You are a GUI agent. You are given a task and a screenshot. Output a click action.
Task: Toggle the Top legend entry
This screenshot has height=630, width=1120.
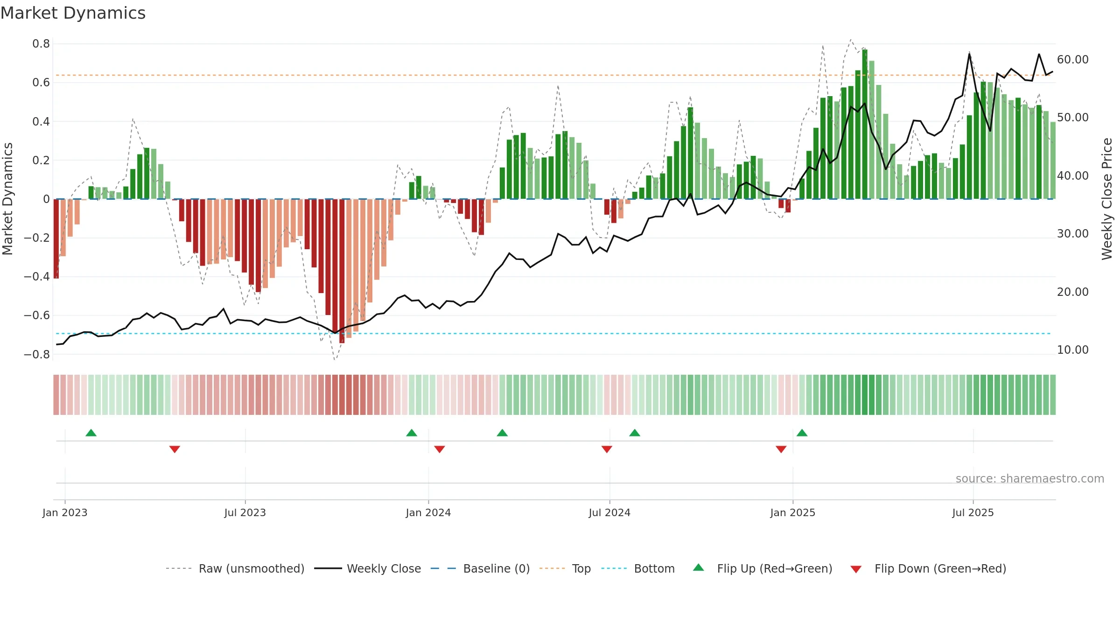coord(565,568)
